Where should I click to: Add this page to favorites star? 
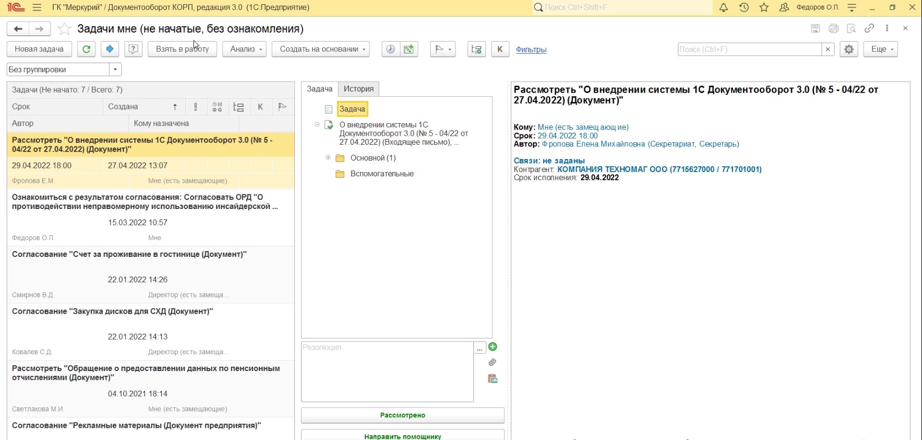click(x=64, y=28)
